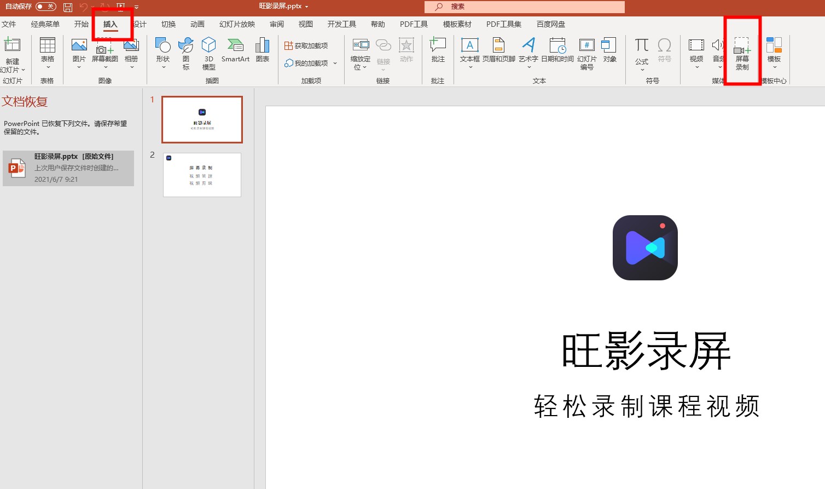Switch to the Slide Show (幻灯片放映) tab
Screen dimensions: 825x489
[237, 24]
